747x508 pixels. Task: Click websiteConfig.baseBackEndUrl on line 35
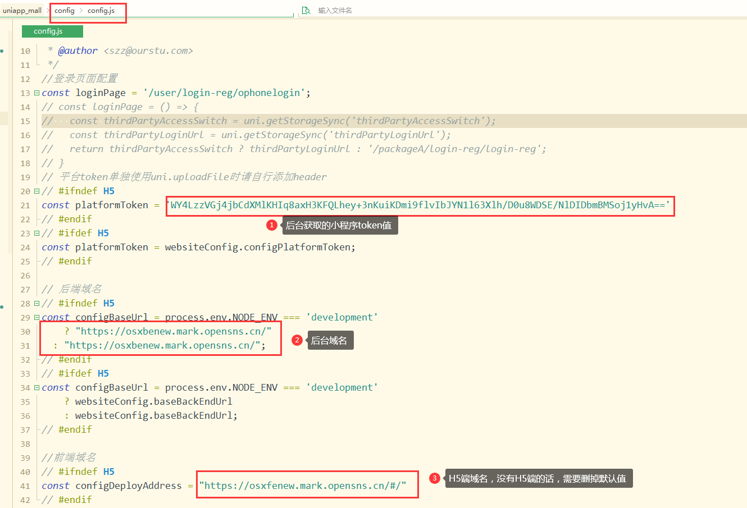coord(154,401)
